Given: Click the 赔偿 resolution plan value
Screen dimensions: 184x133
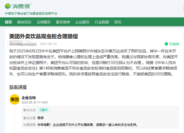Looking at the screenshot, I should point(40,118).
